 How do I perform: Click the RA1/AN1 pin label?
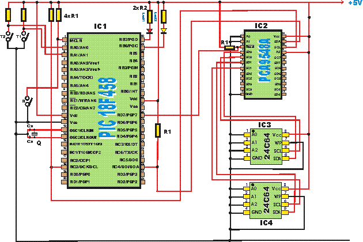coord(79,55)
